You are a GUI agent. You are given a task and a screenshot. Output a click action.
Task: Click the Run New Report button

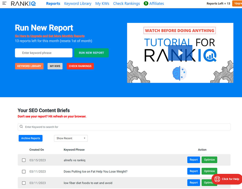(x=91, y=53)
